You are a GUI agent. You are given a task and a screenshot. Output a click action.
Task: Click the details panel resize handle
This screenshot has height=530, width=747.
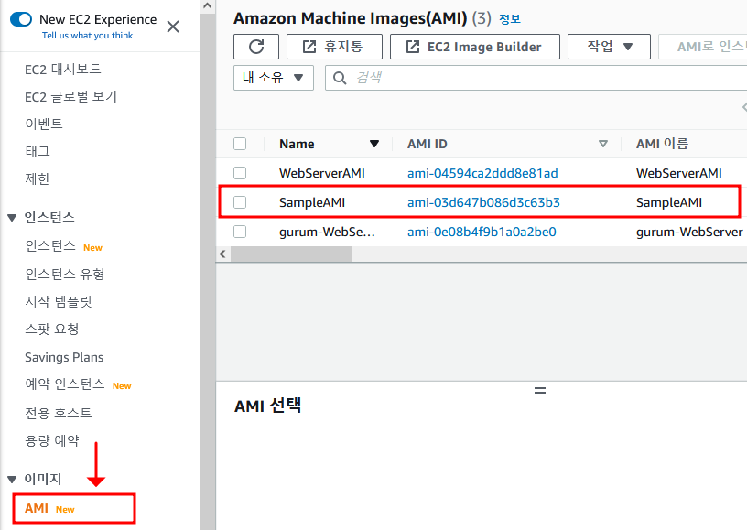pos(540,391)
